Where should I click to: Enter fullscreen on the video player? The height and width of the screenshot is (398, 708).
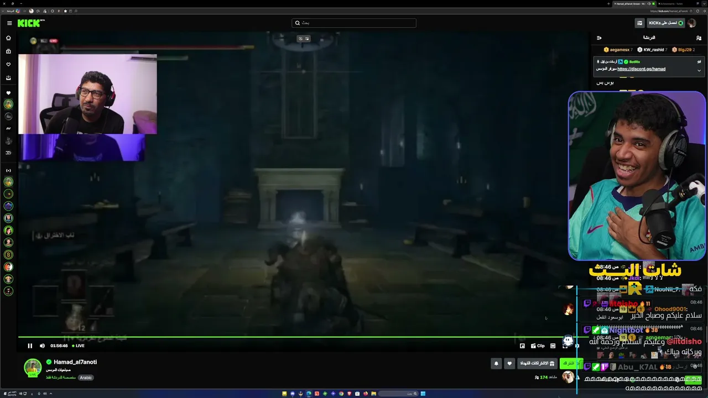click(565, 346)
